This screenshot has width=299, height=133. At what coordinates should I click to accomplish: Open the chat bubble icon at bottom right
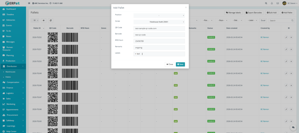pyautogui.click(x=292, y=128)
